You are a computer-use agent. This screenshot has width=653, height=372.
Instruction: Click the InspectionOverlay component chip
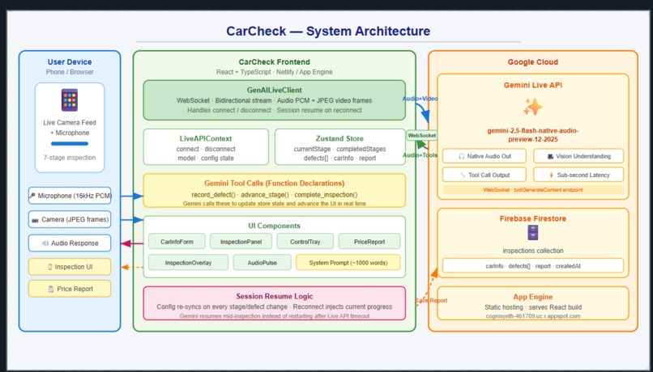tap(188, 263)
